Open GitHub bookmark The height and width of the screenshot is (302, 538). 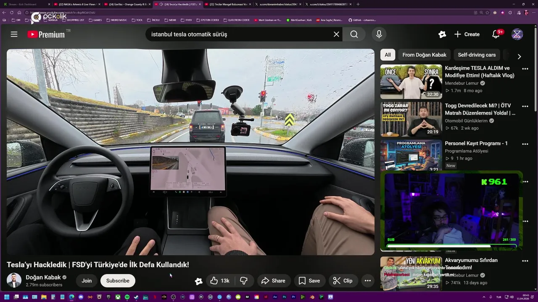click(x=362, y=20)
